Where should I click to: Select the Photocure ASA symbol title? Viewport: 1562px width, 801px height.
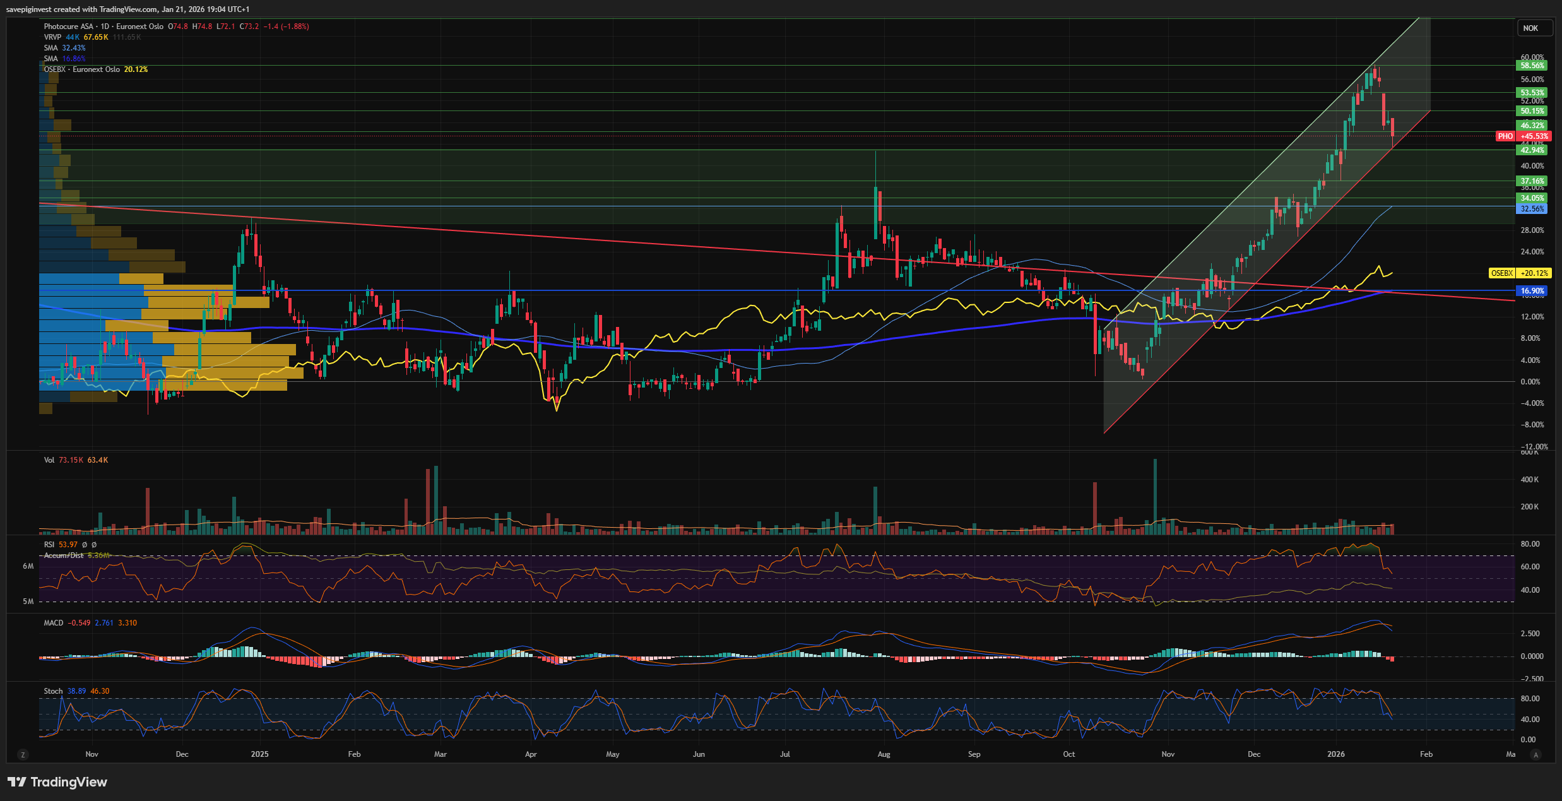(68, 27)
